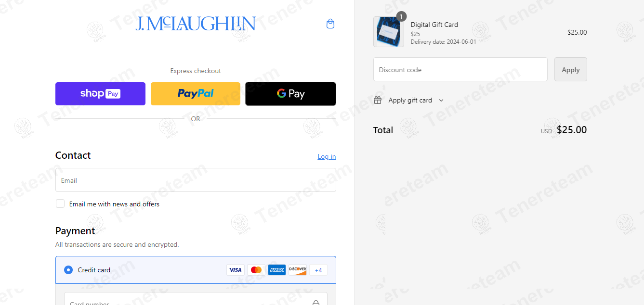Image resolution: width=644 pixels, height=305 pixels.
Task: Focus the Email input field
Action: 196,180
